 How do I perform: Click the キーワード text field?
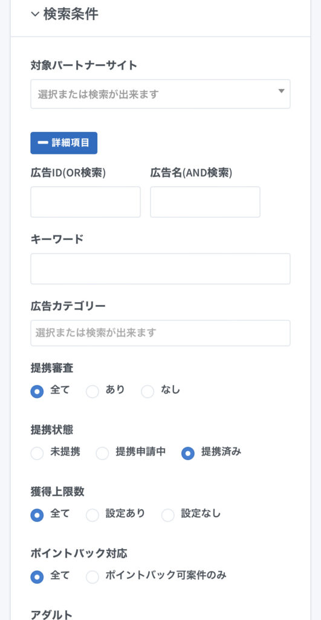point(160,269)
